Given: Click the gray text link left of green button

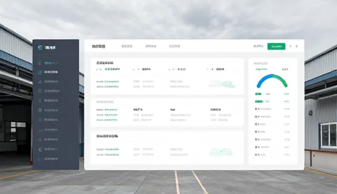Looking at the screenshot, I should [259, 46].
